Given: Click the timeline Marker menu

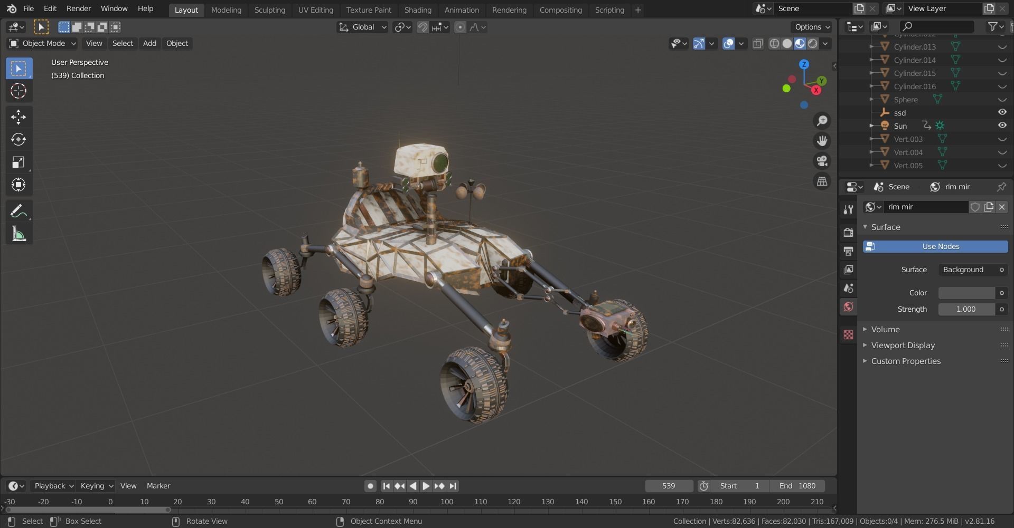Looking at the screenshot, I should coord(158,486).
